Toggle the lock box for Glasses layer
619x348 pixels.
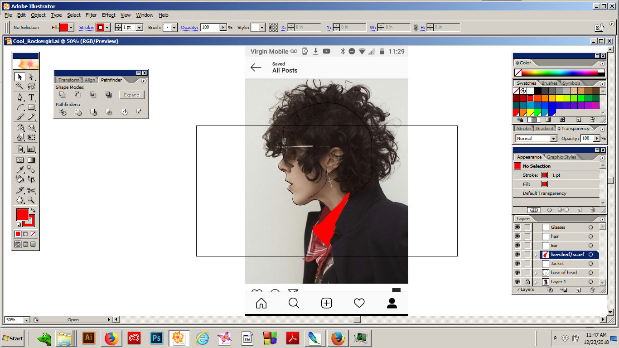[527, 227]
